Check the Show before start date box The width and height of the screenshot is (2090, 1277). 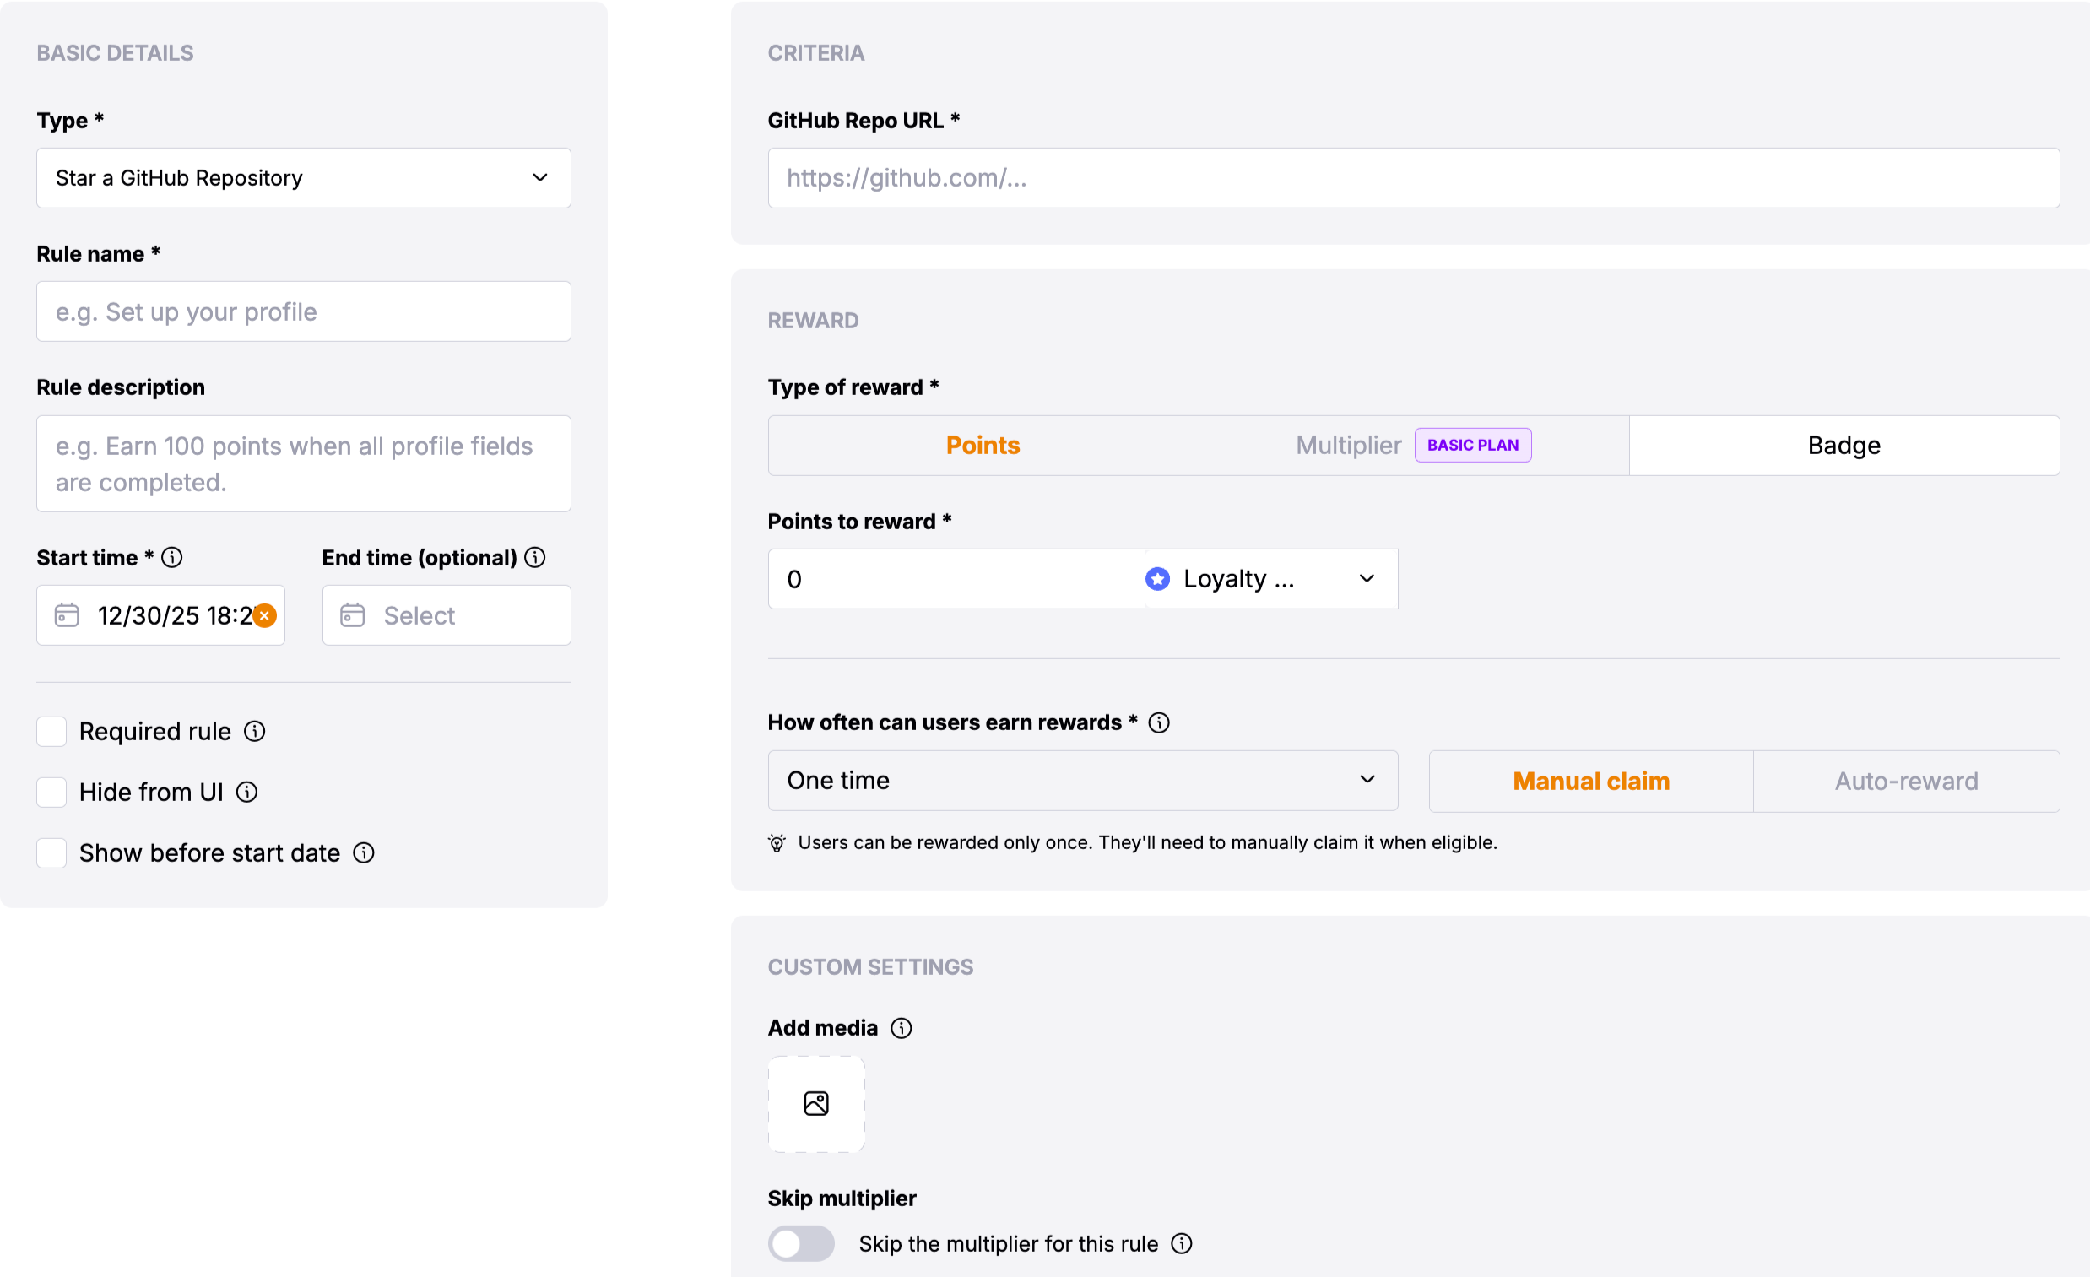click(x=51, y=853)
